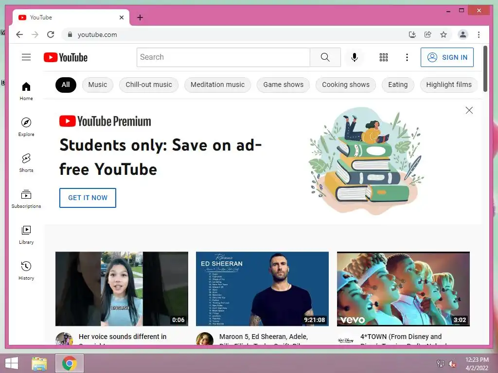498x373 pixels.
Task: Start voice search with the microphone icon
Action: tap(355, 57)
